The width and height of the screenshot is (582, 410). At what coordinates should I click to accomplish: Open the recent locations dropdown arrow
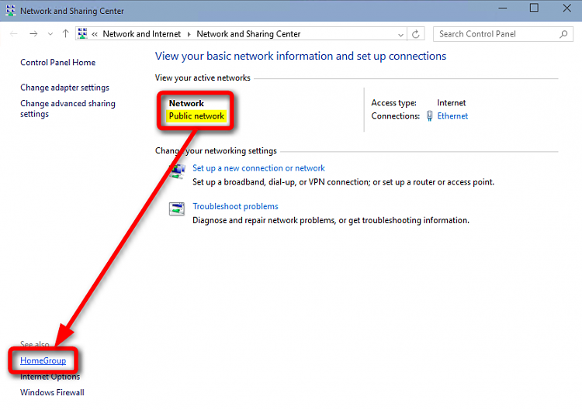tap(50, 34)
